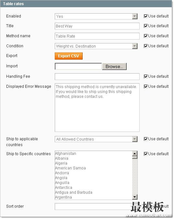Toggle Use default for Handling Fee

(146, 76)
